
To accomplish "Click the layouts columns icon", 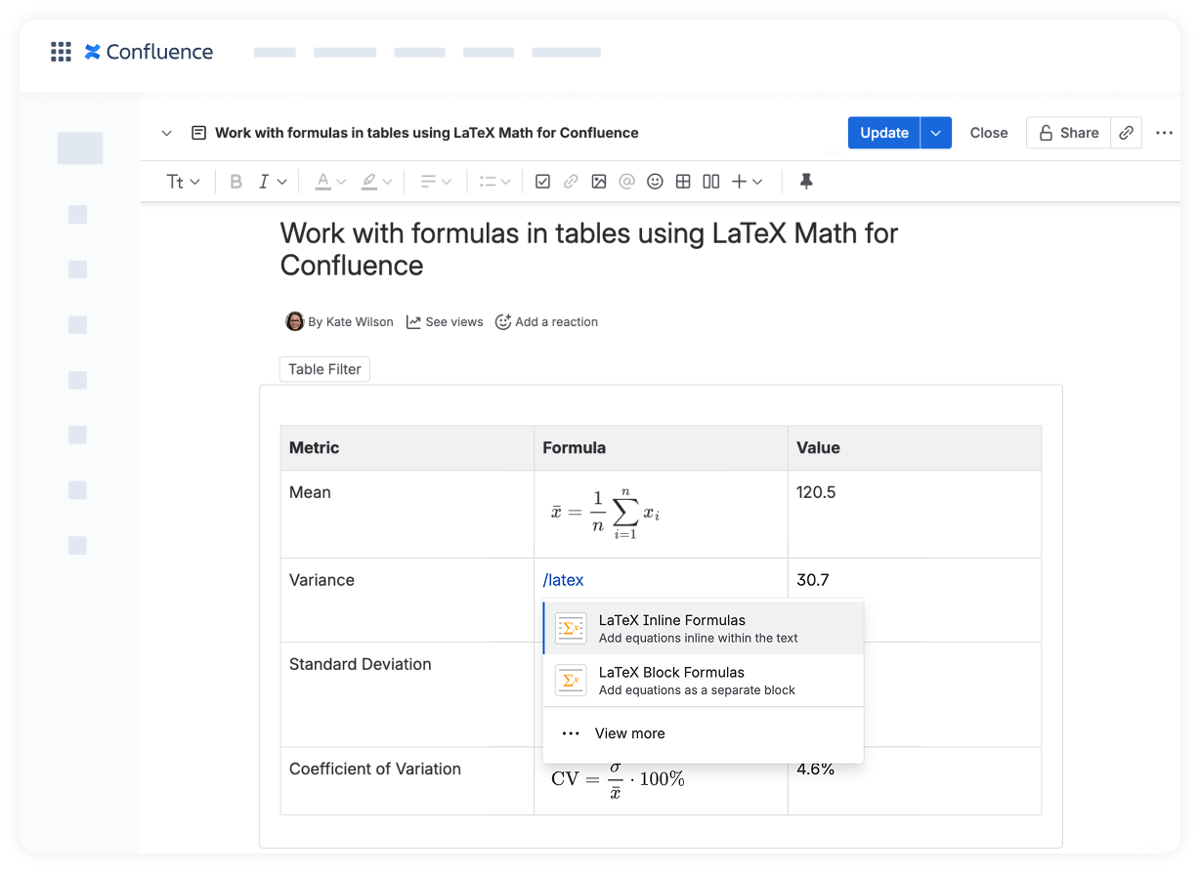I will tap(711, 182).
